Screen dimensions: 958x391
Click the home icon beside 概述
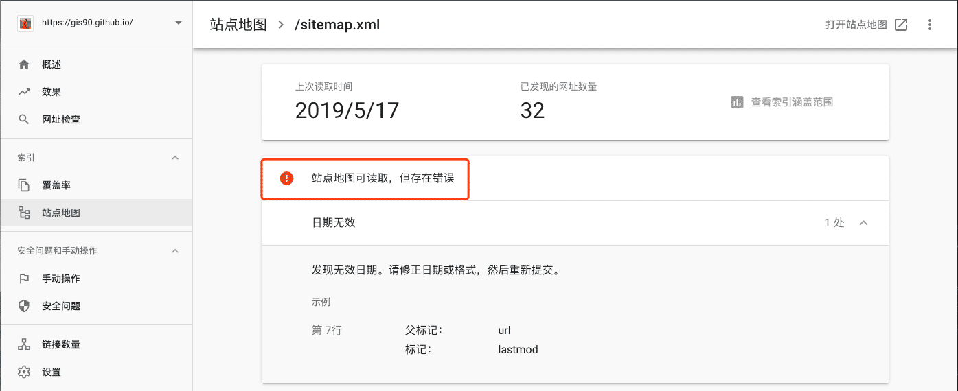24,64
